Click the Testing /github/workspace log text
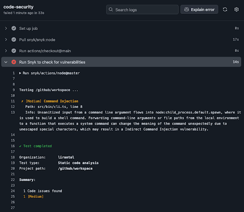Viewport: 244px width, 212px height. click(x=49, y=90)
